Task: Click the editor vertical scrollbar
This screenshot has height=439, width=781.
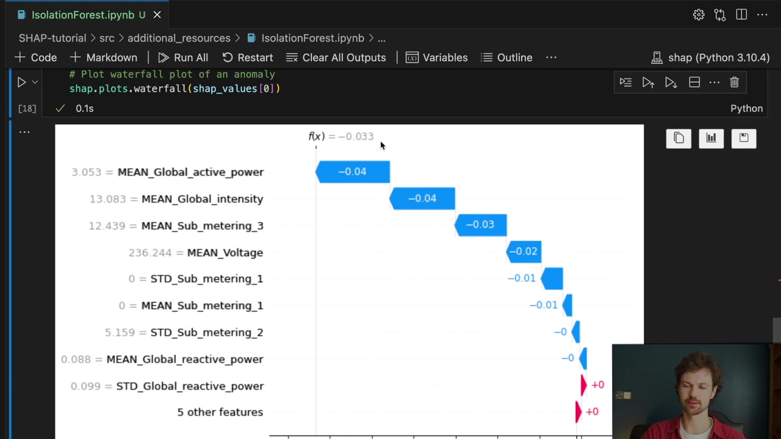Action: point(777,330)
